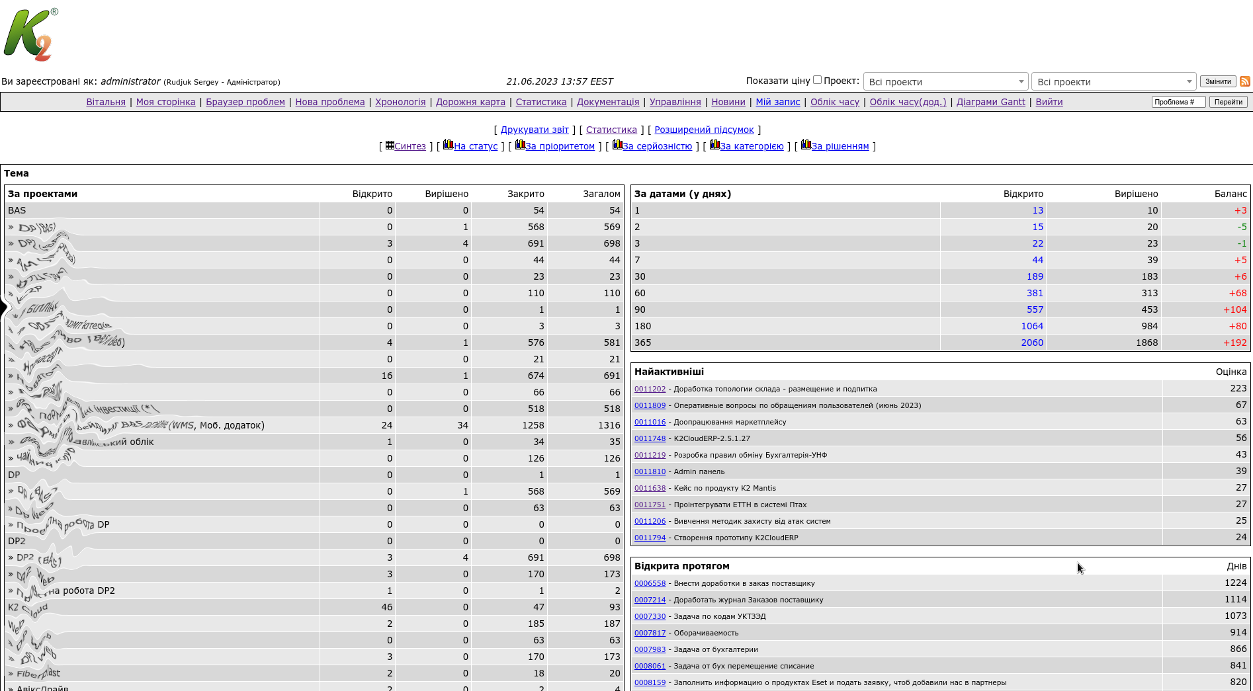Open issue 0011810 link
The width and height of the screenshot is (1253, 691).
click(650, 471)
